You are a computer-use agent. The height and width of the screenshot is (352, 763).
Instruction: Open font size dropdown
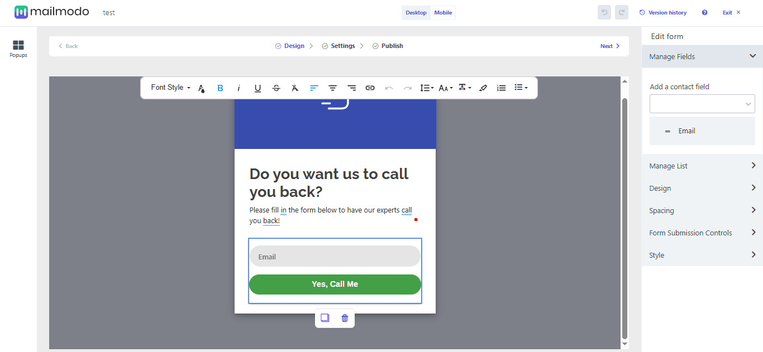tap(446, 88)
